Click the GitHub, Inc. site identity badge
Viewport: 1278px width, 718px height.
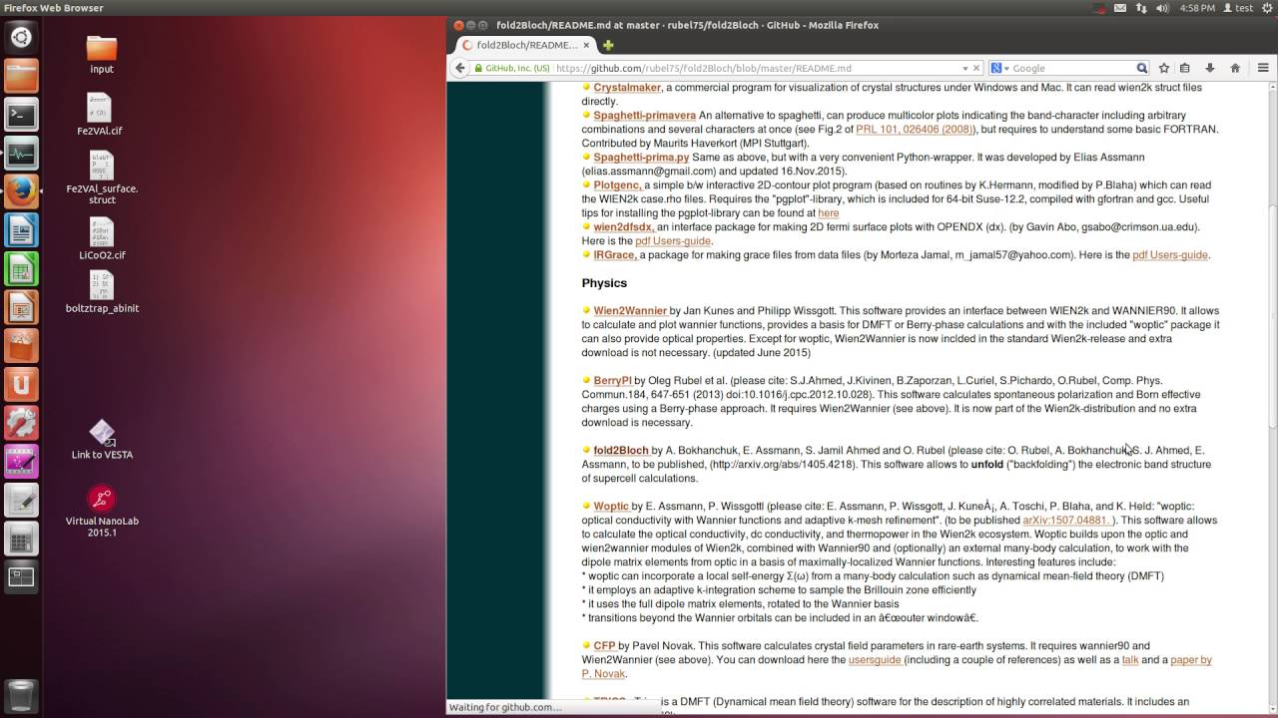click(x=511, y=68)
